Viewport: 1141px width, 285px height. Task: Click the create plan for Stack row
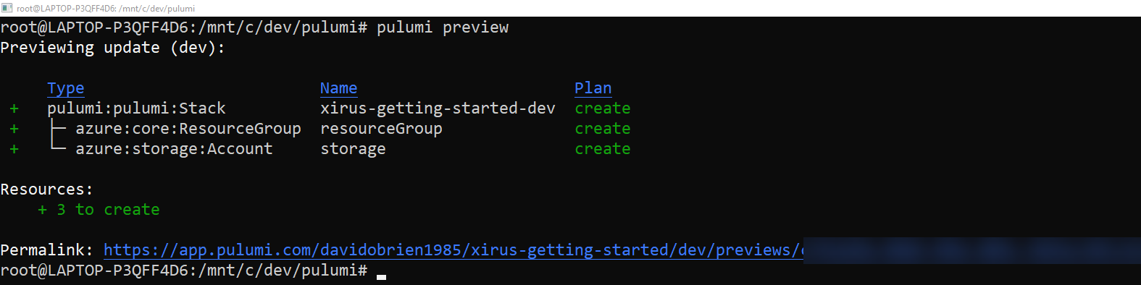(x=603, y=109)
